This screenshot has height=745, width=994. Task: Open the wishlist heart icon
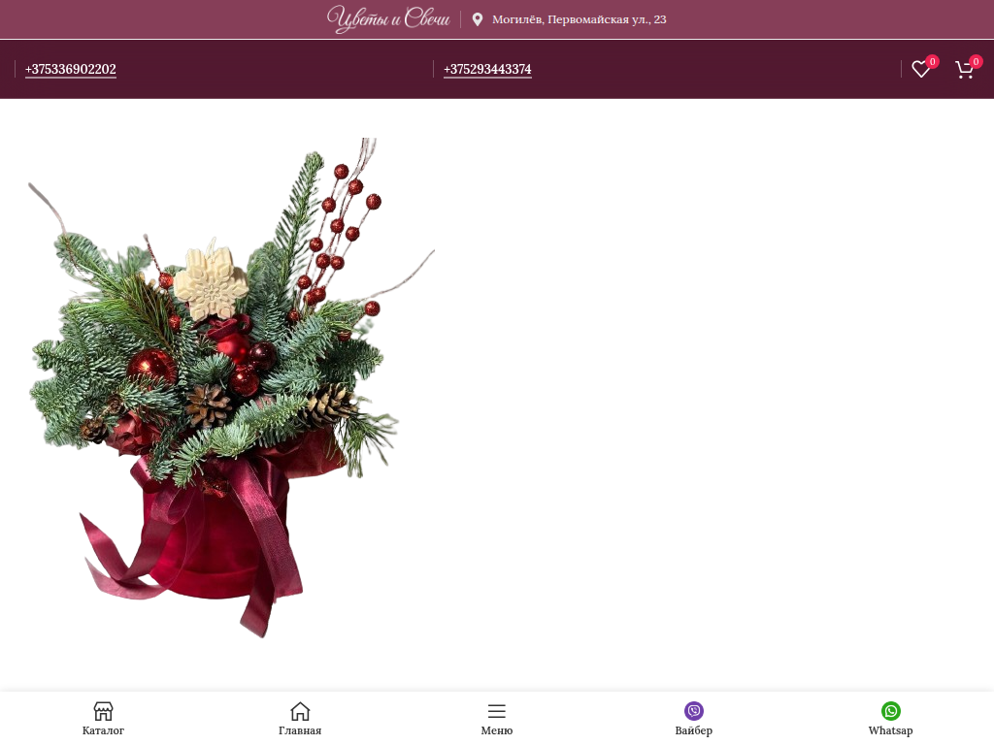(920, 70)
